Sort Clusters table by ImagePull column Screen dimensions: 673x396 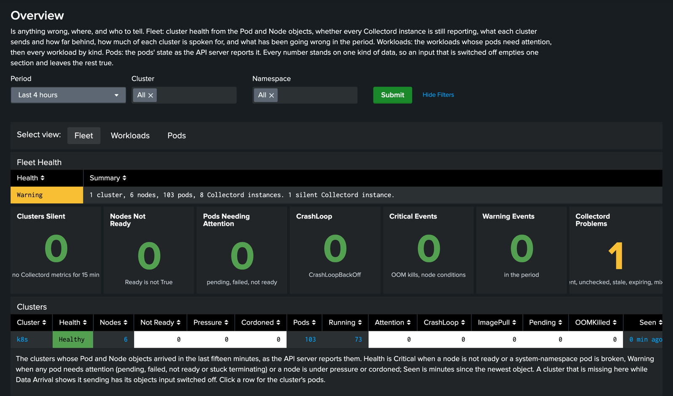click(497, 322)
